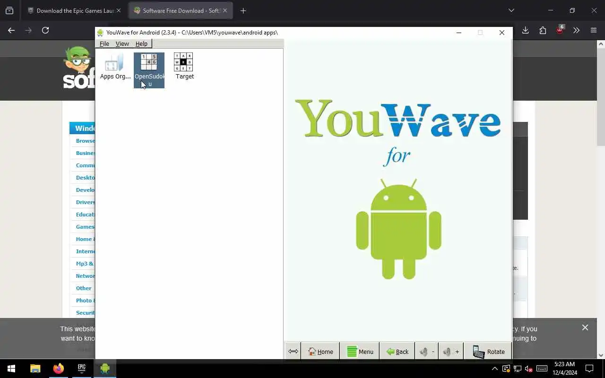Click the Drivers category link on the webpage
The height and width of the screenshot is (378, 605).
tap(86, 202)
